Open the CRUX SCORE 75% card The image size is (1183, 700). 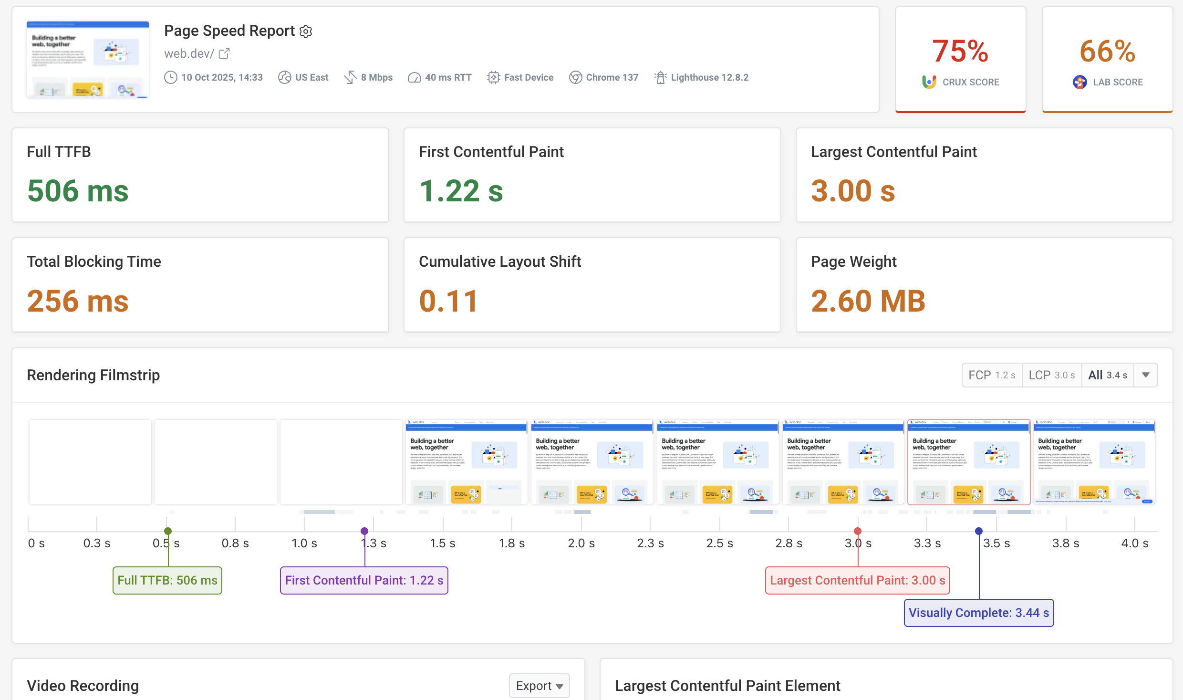(960, 60)
